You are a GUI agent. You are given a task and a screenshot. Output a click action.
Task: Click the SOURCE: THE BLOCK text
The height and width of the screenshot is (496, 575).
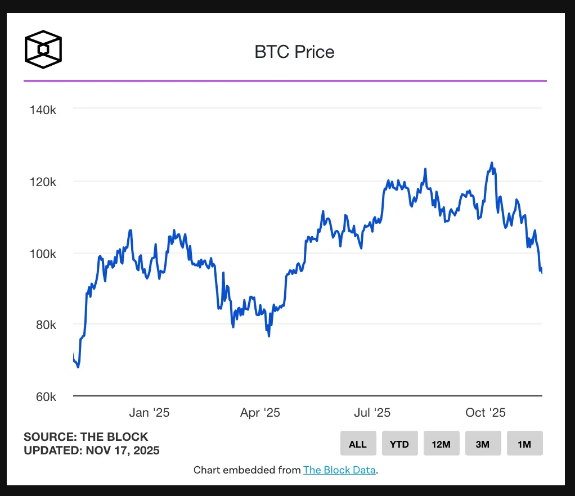click(86, 437)
